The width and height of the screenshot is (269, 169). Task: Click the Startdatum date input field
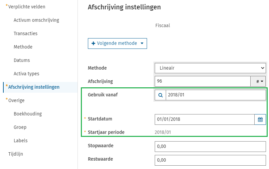204,119
